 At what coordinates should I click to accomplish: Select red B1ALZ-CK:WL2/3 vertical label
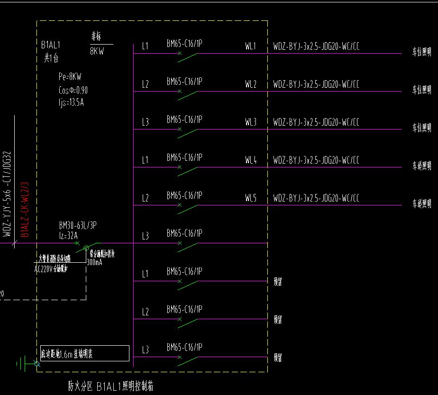(x=25, y=210)
